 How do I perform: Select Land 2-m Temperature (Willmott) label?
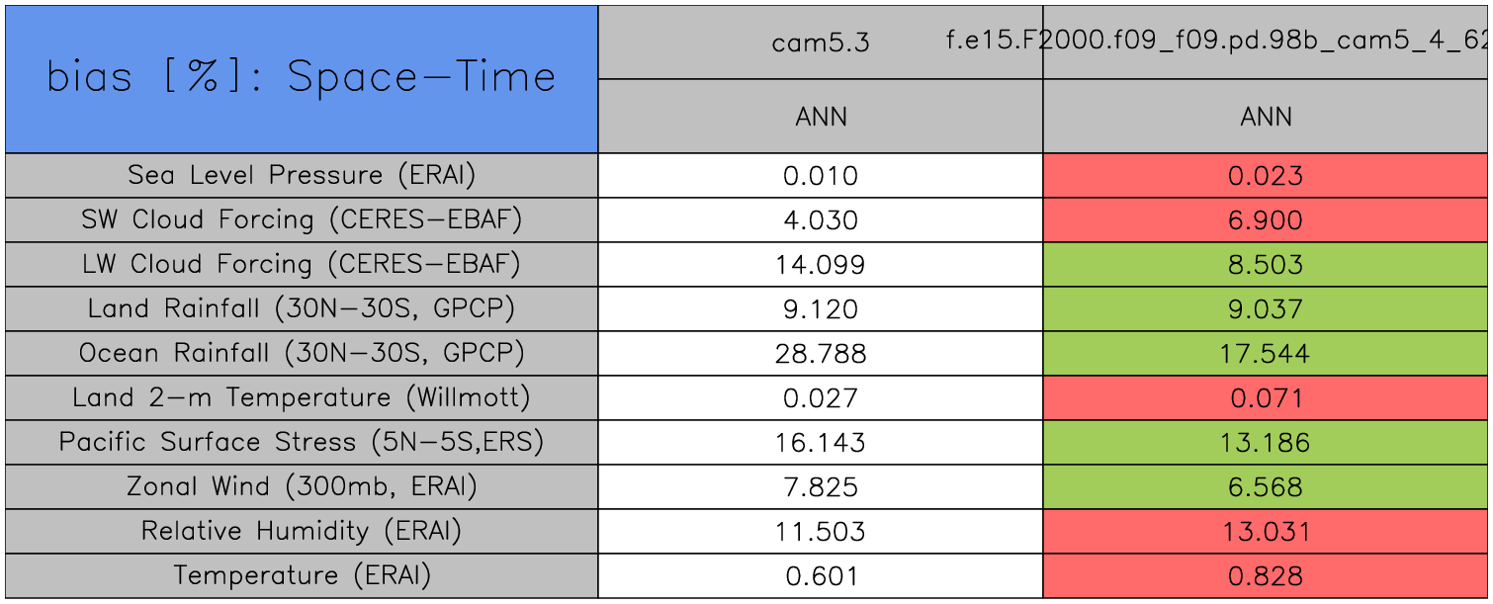(x=302, y=397)
